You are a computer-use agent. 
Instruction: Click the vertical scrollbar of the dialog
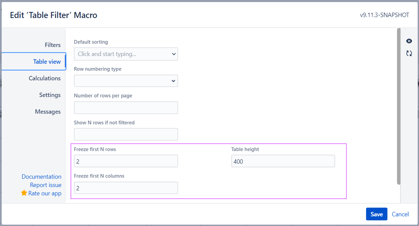(399, 106)
